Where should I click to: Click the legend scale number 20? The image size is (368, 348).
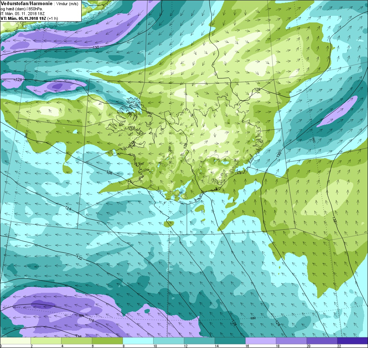point(309,346)
